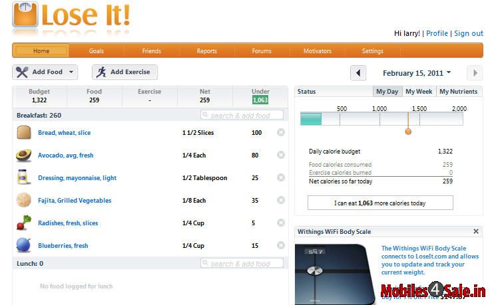Switch to the My Week tab

[418, 92]
